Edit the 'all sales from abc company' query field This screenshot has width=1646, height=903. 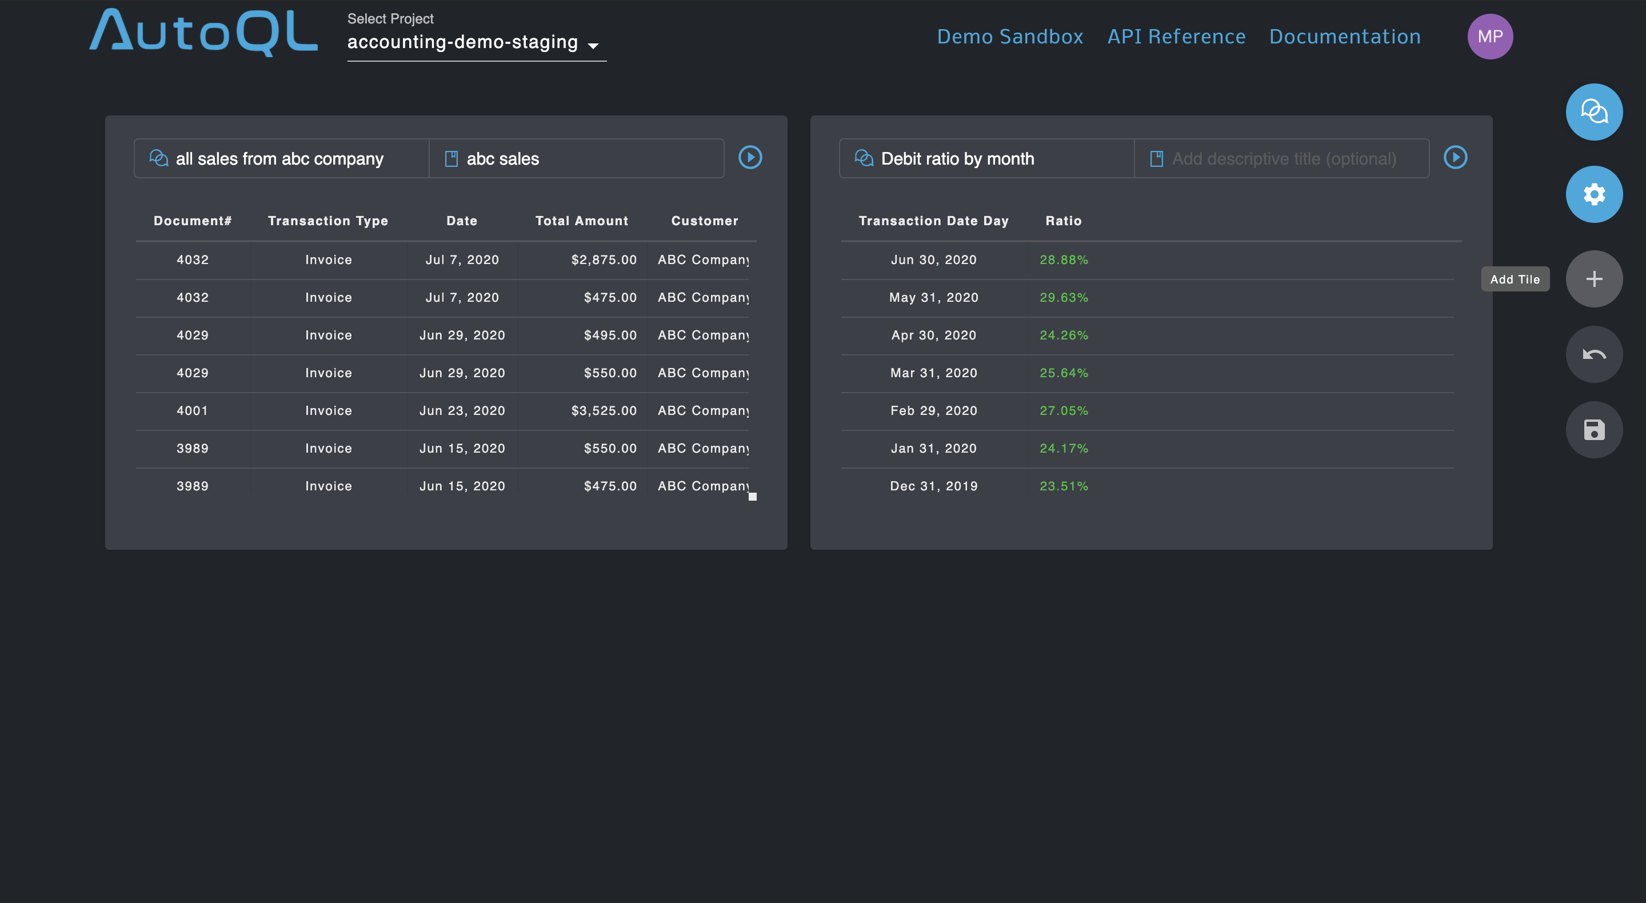tap(282, 158)
